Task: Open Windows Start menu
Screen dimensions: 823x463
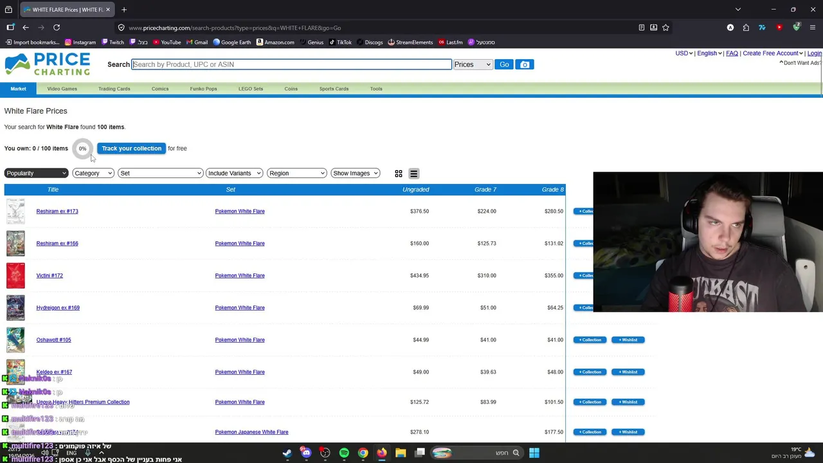Action: point(534,453)
